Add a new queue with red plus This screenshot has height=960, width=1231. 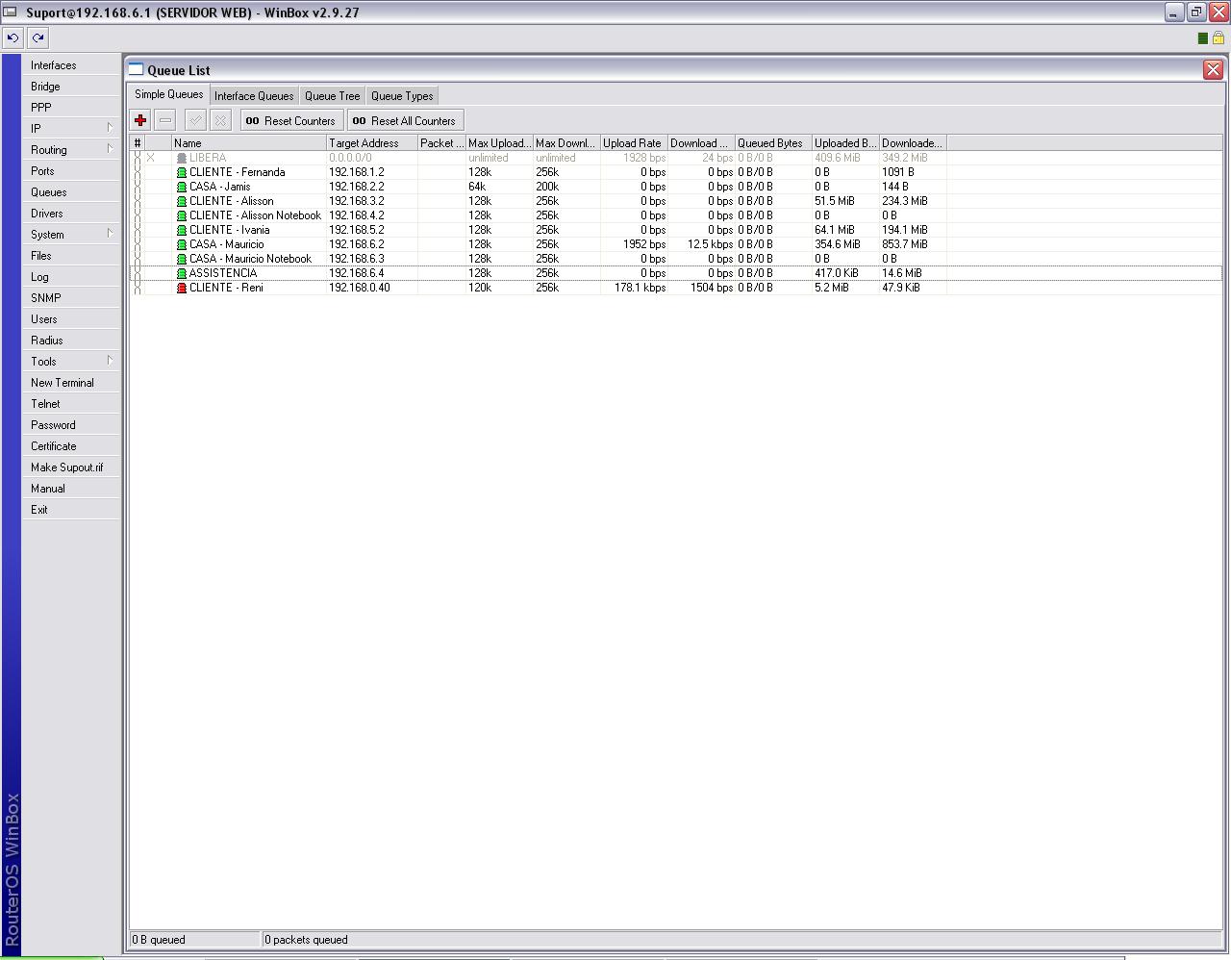(x=140, y=120)
